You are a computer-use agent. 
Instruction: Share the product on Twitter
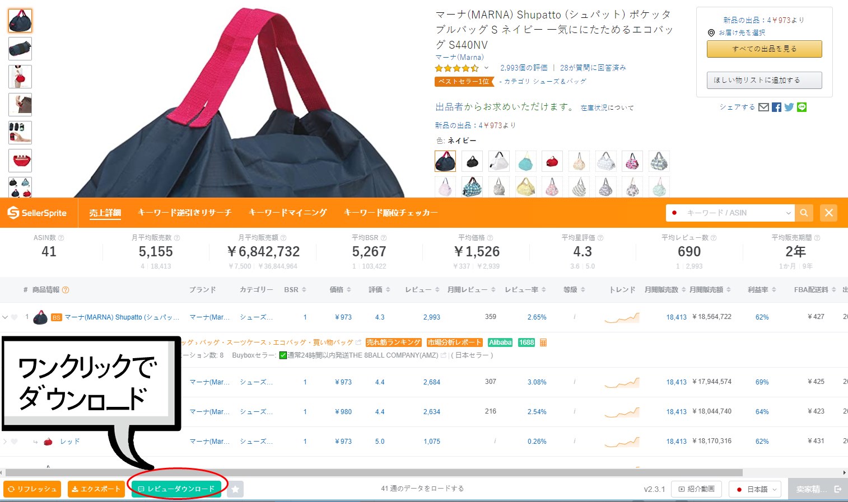[789, 107]
